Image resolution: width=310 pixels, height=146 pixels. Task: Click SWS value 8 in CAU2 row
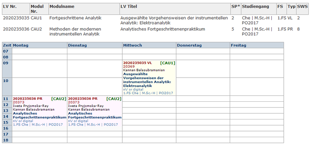click(298, 29)
